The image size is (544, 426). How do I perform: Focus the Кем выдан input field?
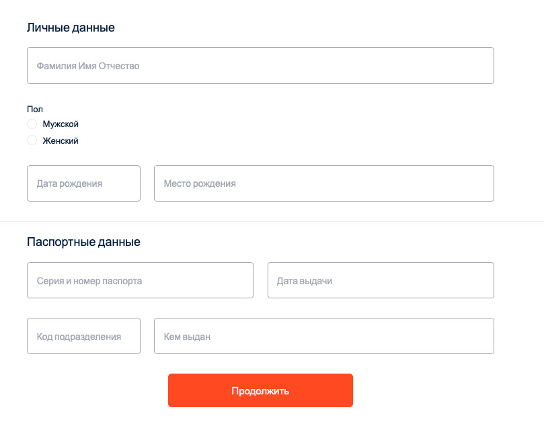coord(324,336)
